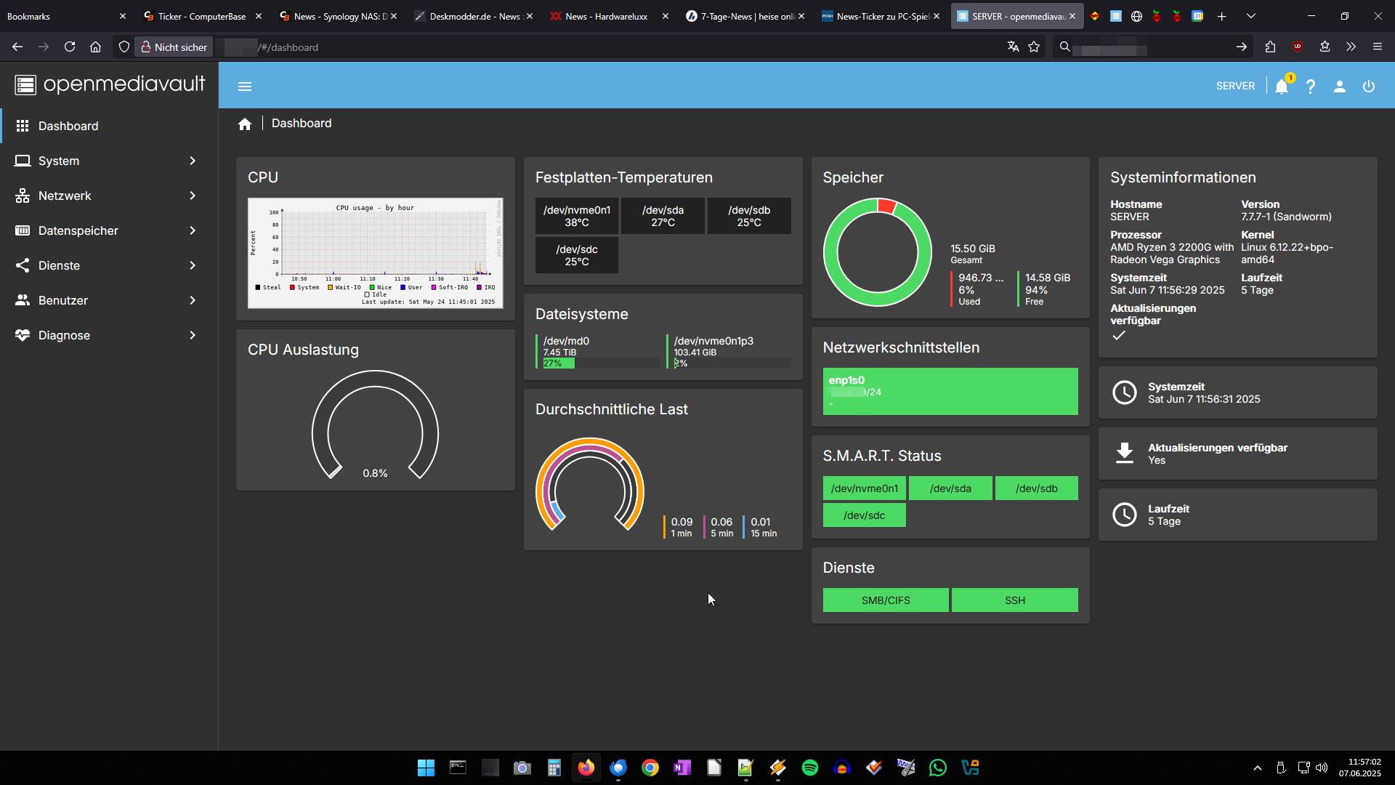This screenshot has height=785, width=1395.
Task: Click the SMB/CIFS service button
Action: [x=886, y=600]
